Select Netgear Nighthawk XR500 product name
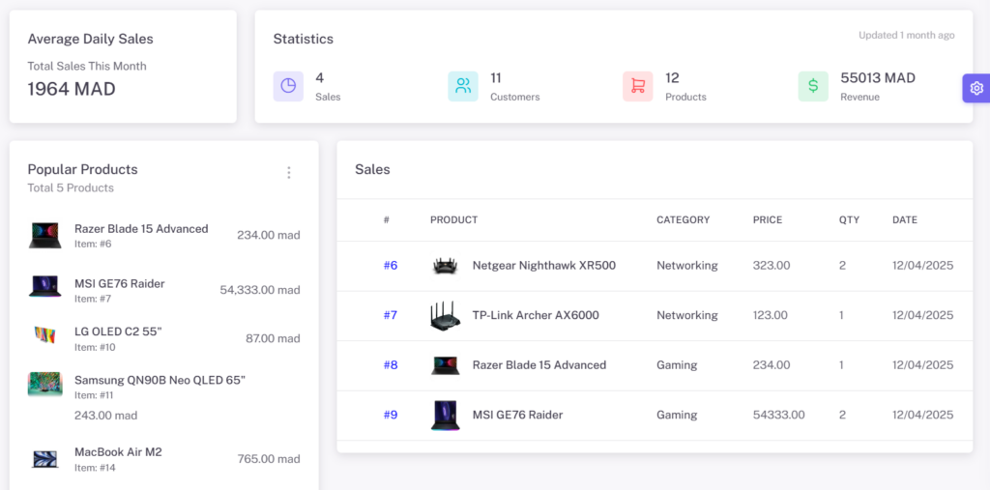The image size is (990, 490). (x=544, y=265)
